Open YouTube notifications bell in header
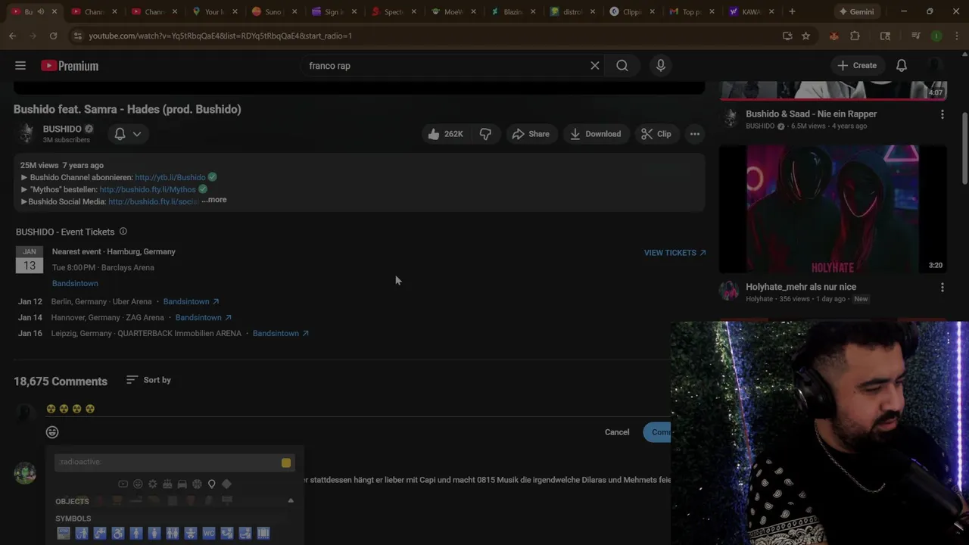This screenshot has height=545, width=969. (902, 66)
